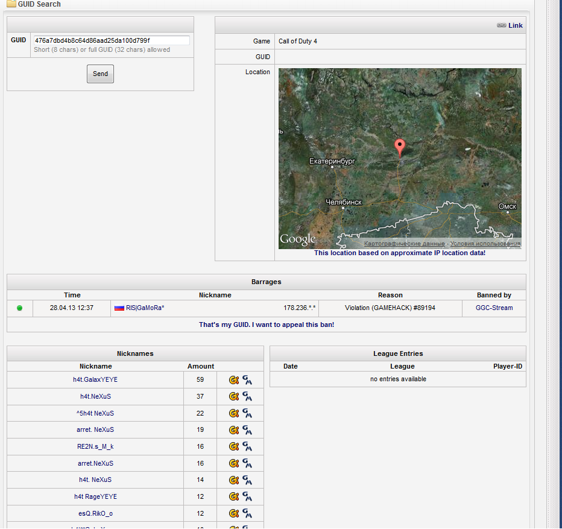Click yellow G icon in arret. NeXuS (19) row
The height and width of the screenshot is (529, 562).
pos(234,429)
